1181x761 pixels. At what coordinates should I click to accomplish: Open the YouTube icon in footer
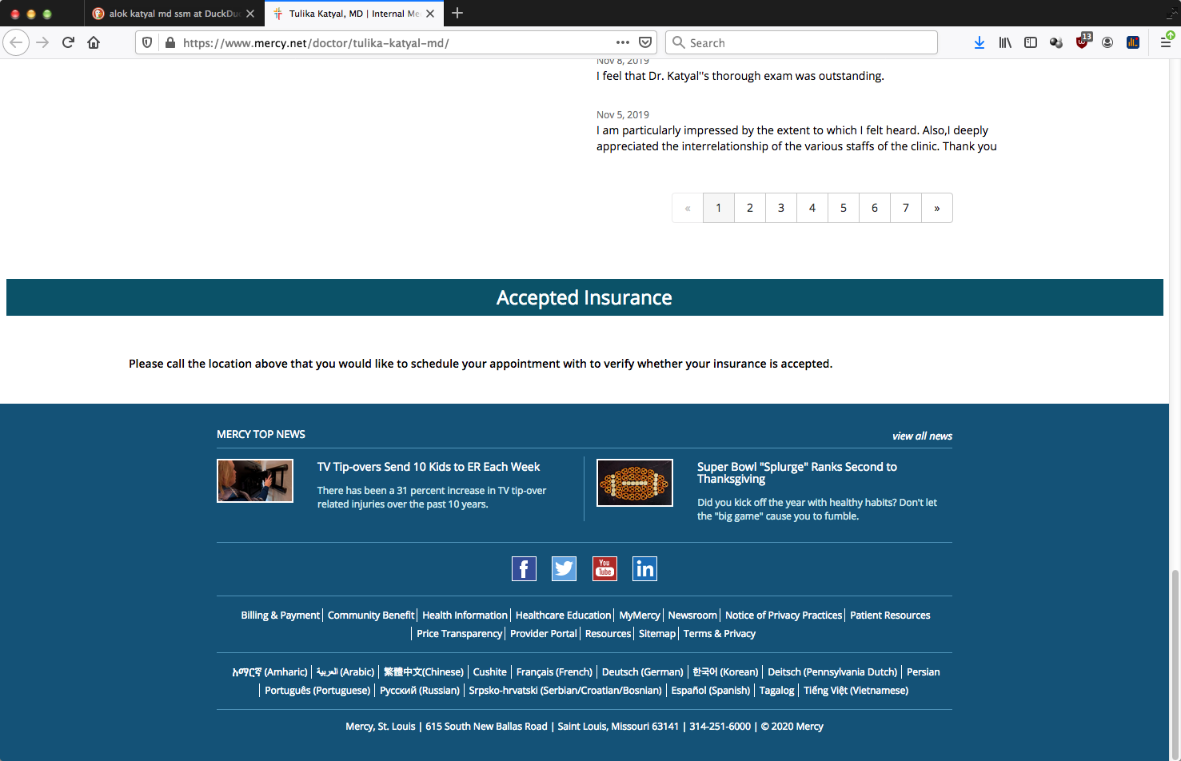(x=604, y=568)
